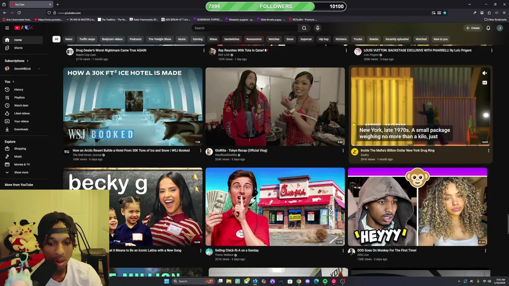The width and height of the screenshot is (509, 286).
Task: Open the account avatar menu
Action: [500, 28]
